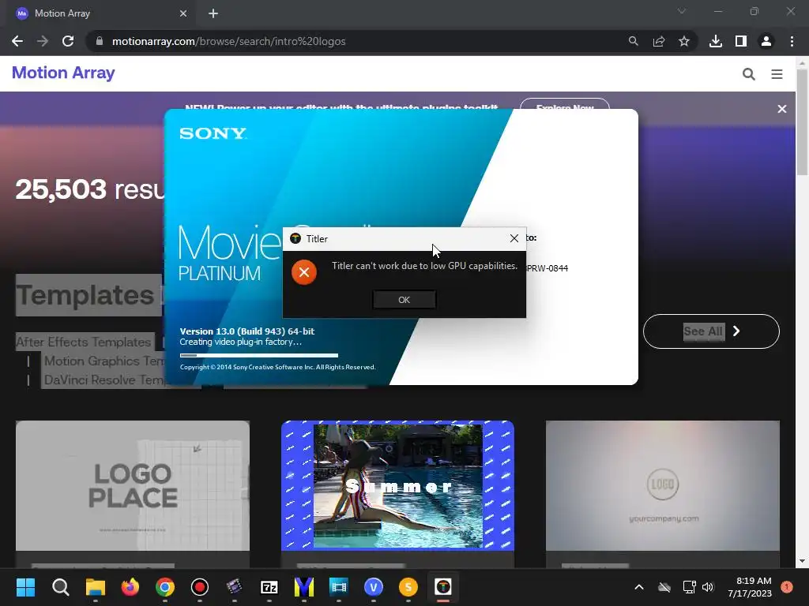
Task: Open 7-Zip from taskbar
Action: click(269, 587)
